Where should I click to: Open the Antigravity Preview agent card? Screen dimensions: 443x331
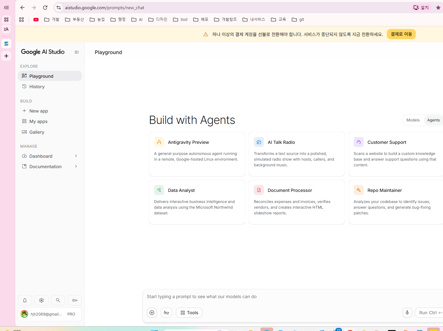click(197, 154)
